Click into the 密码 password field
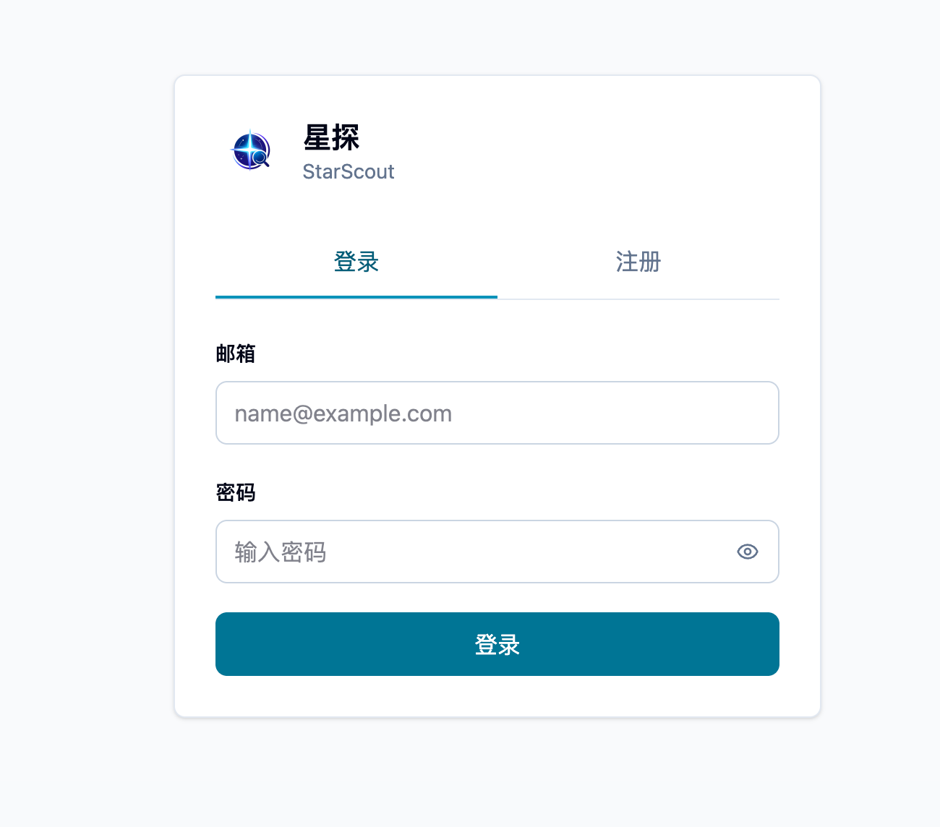The image size is (940, 827). coord(497,552)
